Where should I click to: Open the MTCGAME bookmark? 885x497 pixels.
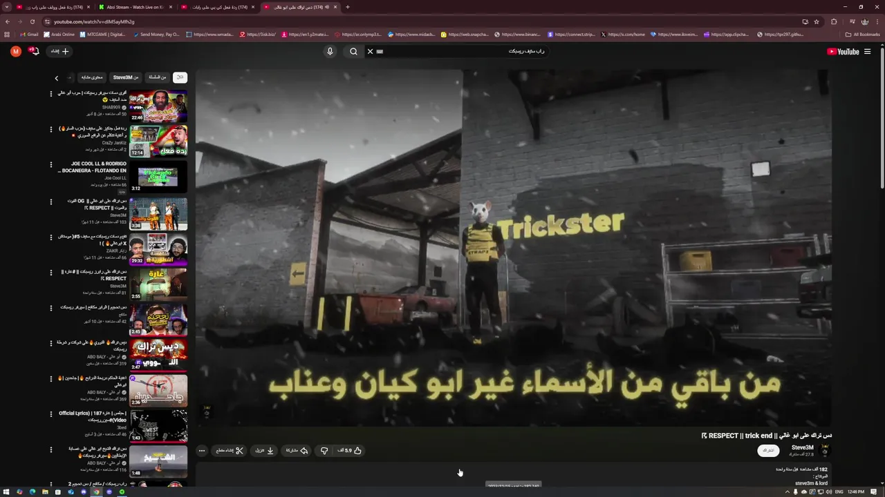click(x=103, y=35)
